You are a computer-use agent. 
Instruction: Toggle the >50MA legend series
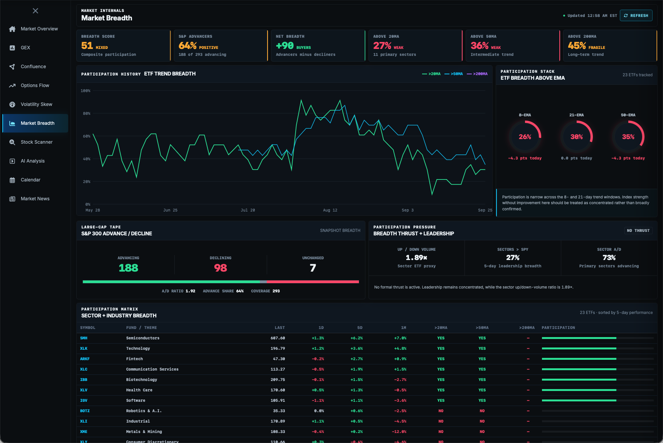pyautogui.click(x=454, y=74)
